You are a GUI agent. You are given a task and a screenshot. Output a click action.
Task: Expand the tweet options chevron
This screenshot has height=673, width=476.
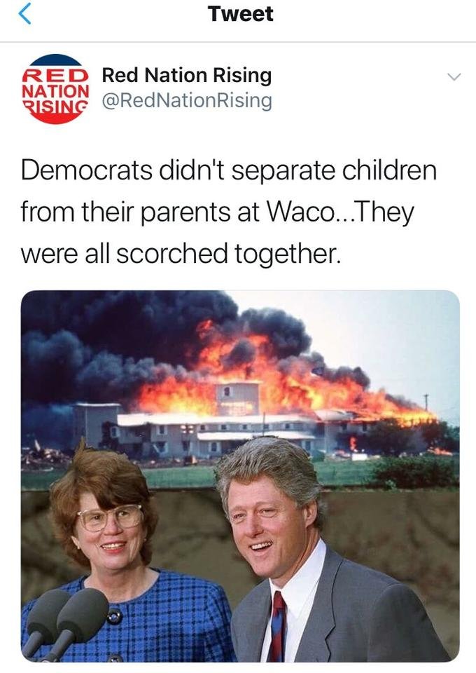(454, 77)
